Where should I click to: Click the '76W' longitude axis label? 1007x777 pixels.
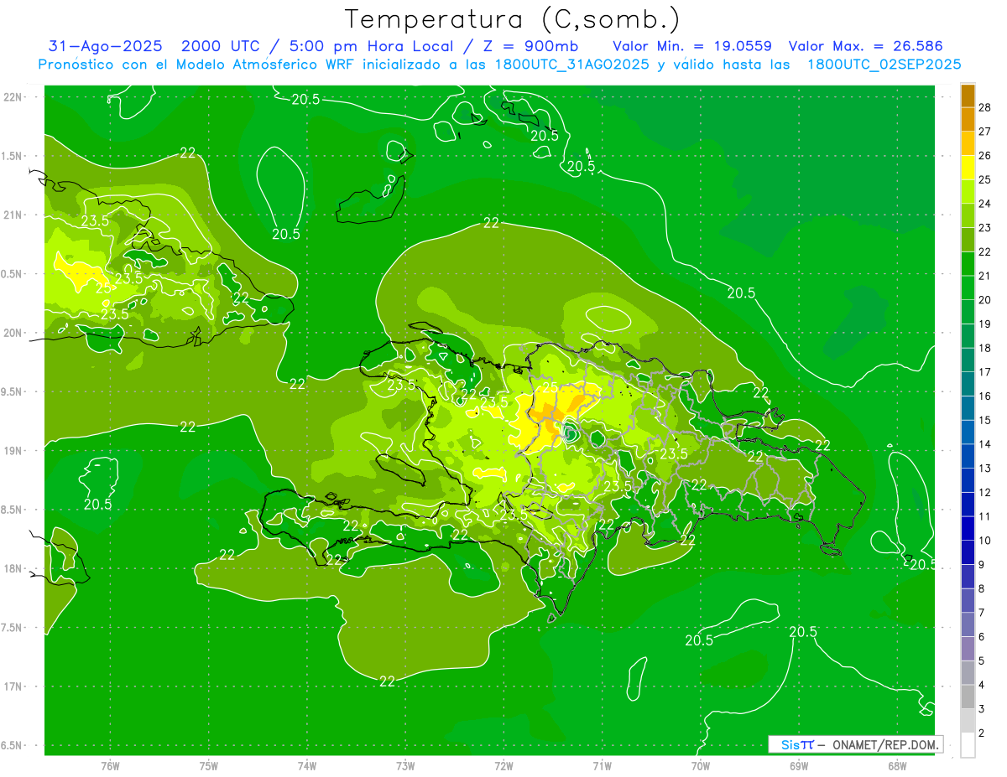click(x=110, y=766)
